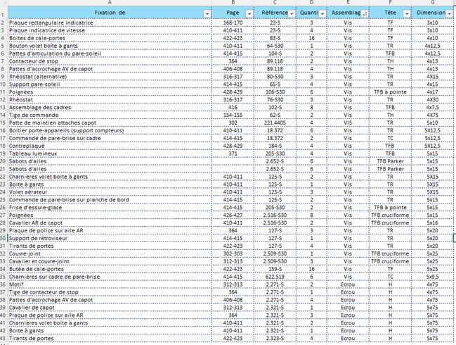456x345 pixels.
Task: Select column A header
Action: tap(110, 3)
